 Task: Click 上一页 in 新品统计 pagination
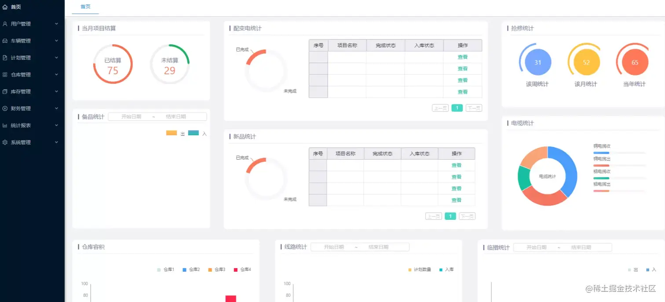(x=433, y=216)
